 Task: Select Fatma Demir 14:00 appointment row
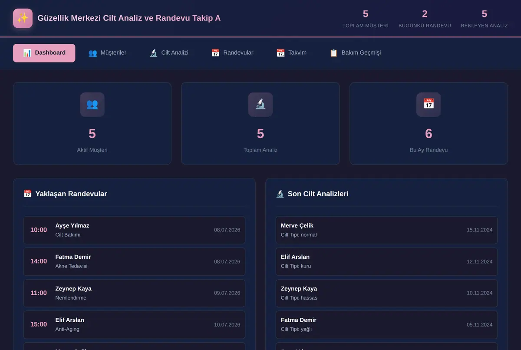(134, 261)
